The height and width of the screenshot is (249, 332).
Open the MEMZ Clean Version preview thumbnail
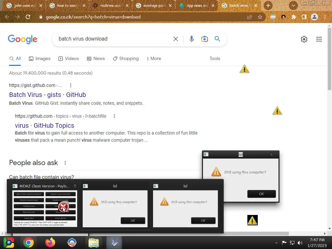pyautogui.click(x=45, y=206)
